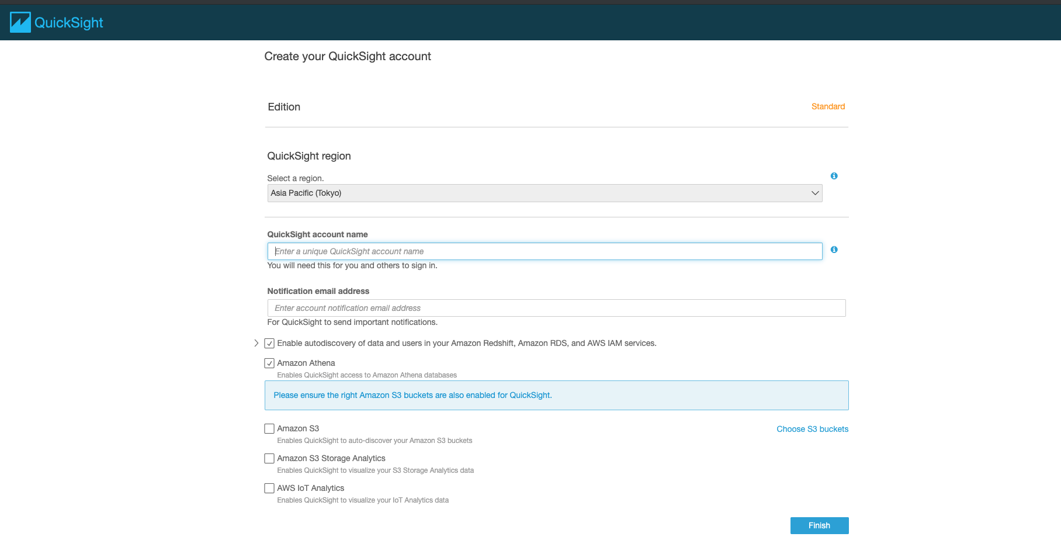Click the blue information banner
The width and height of the screenshot is (1061, 554).
(556, 395)
